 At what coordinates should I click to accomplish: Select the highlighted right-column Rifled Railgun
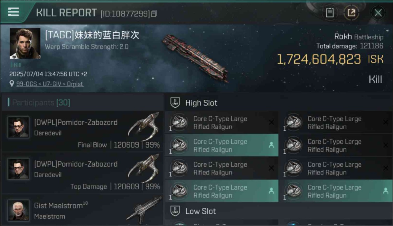(336, 191)
